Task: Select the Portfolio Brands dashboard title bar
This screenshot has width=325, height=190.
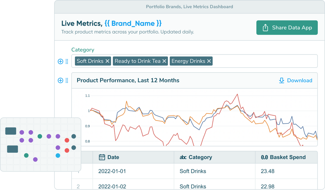Action: pos(190,6)
